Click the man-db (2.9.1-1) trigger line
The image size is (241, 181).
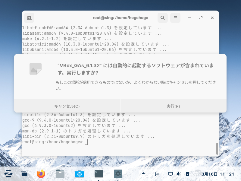coord(76,131)
